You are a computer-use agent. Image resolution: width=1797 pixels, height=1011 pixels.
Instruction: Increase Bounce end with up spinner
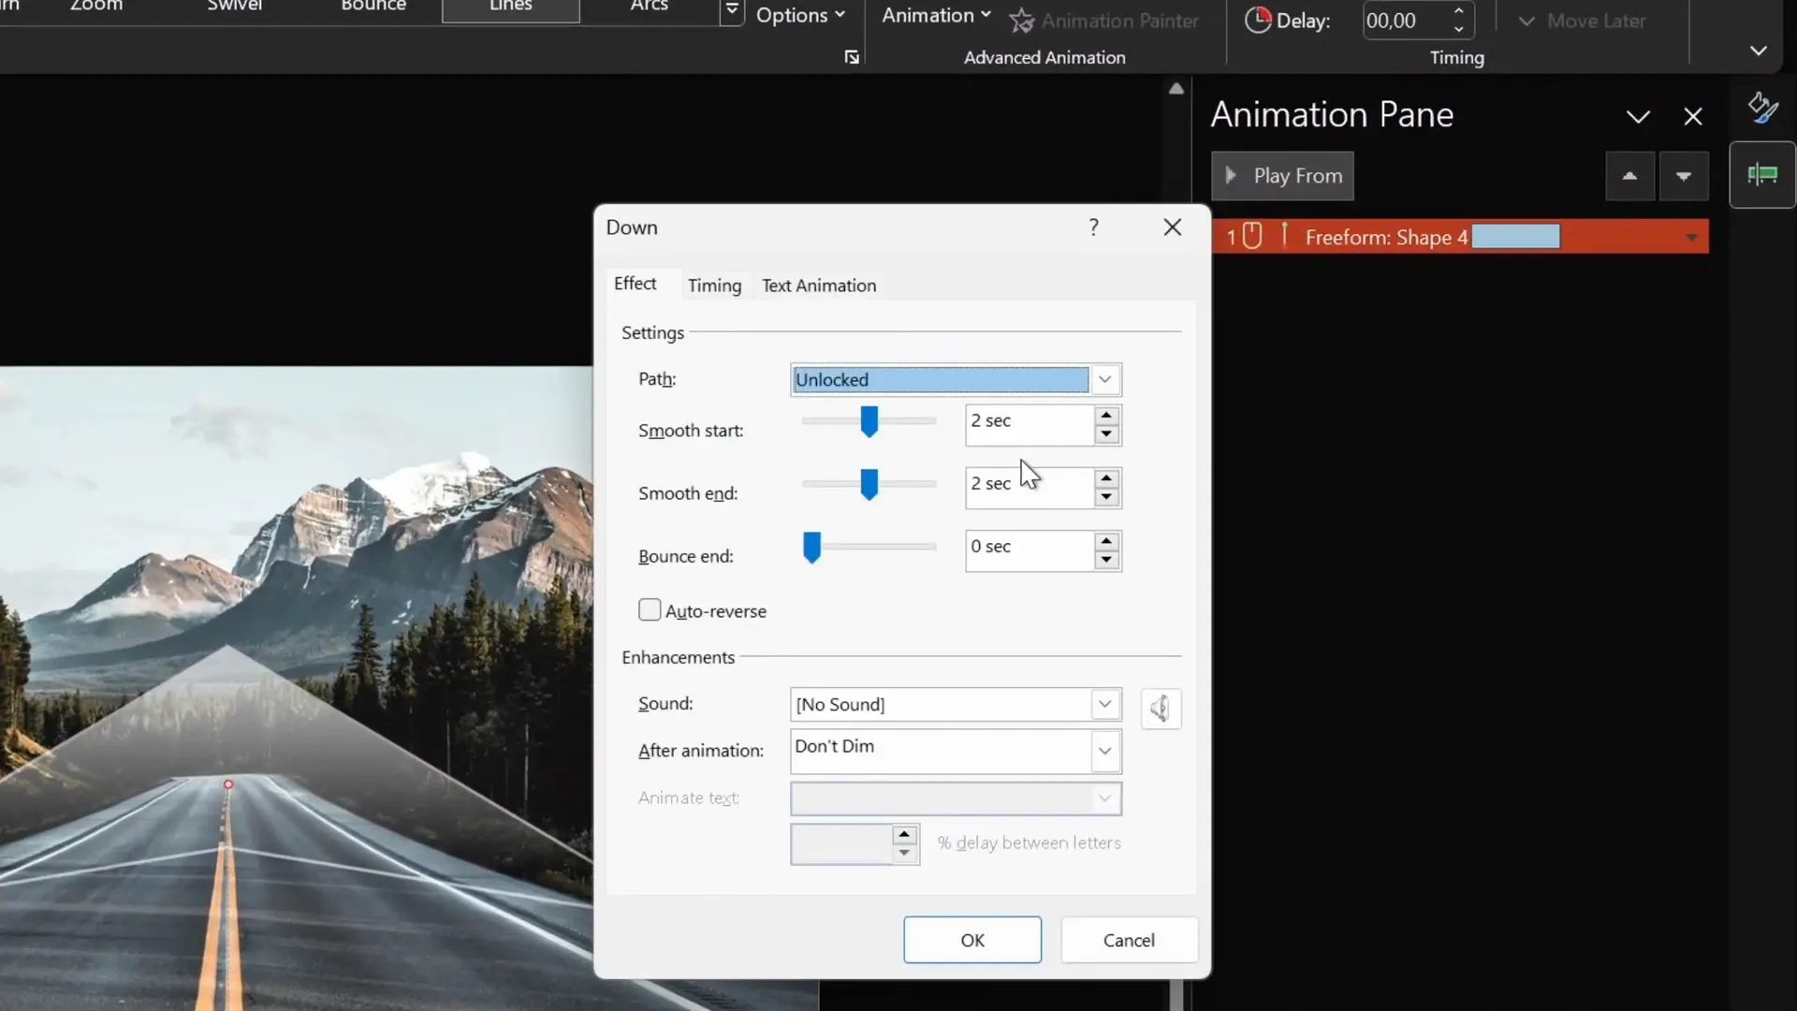pos(1106,540)
